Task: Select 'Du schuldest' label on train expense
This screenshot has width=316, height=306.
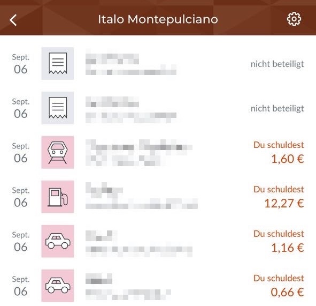Action: [x=279, y=145]
